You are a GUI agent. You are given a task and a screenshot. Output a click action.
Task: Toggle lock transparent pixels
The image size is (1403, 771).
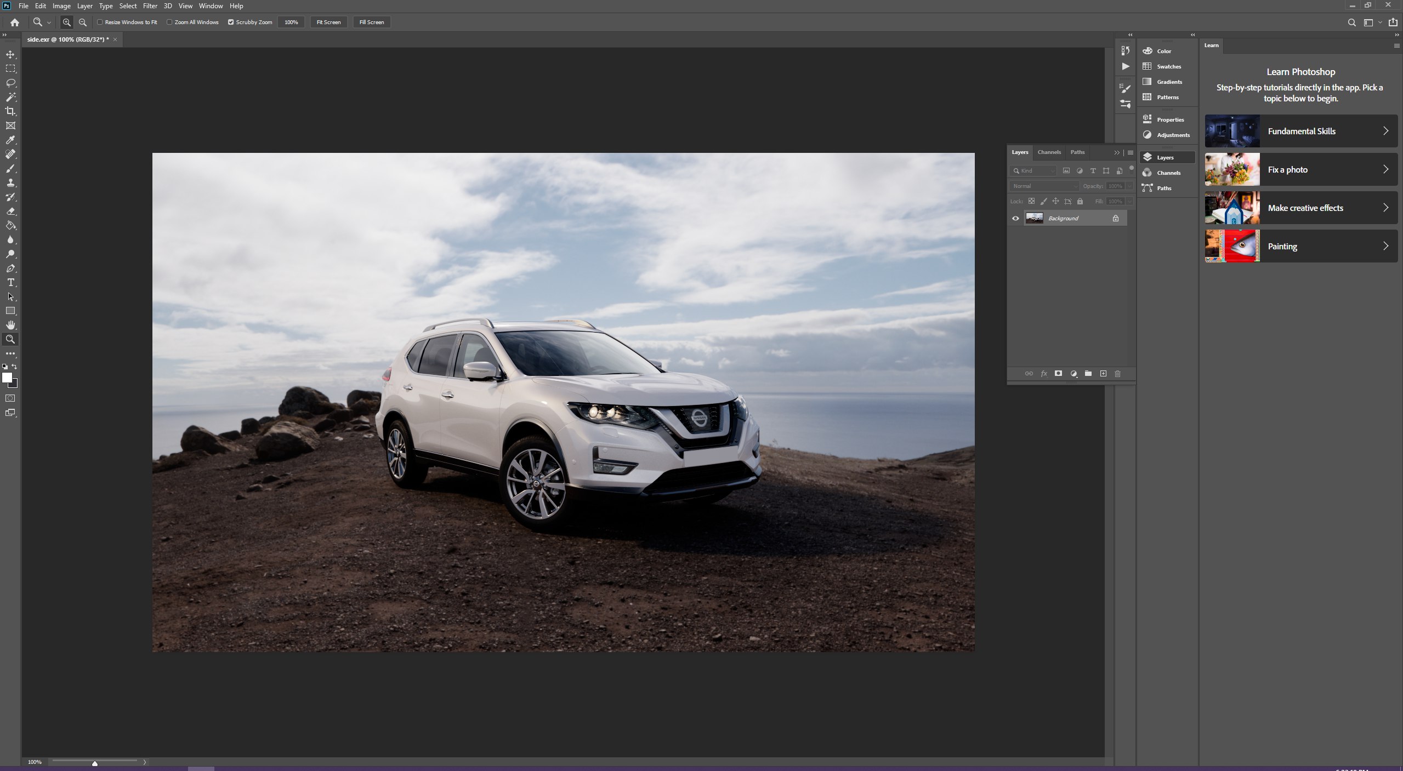coord(1031,202)
